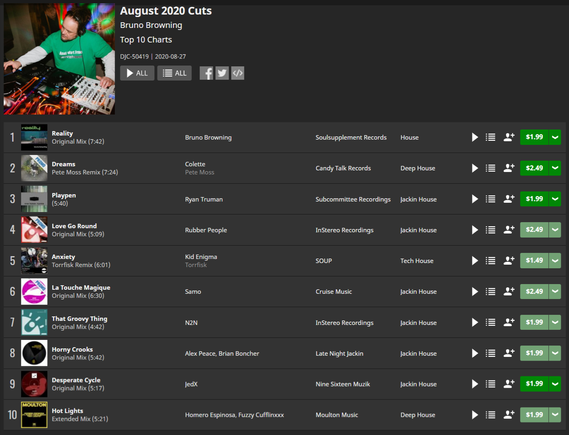Expand purchase options for Horny Crooks
Viewport: 569px width, 435px height.
pos(555,353)
